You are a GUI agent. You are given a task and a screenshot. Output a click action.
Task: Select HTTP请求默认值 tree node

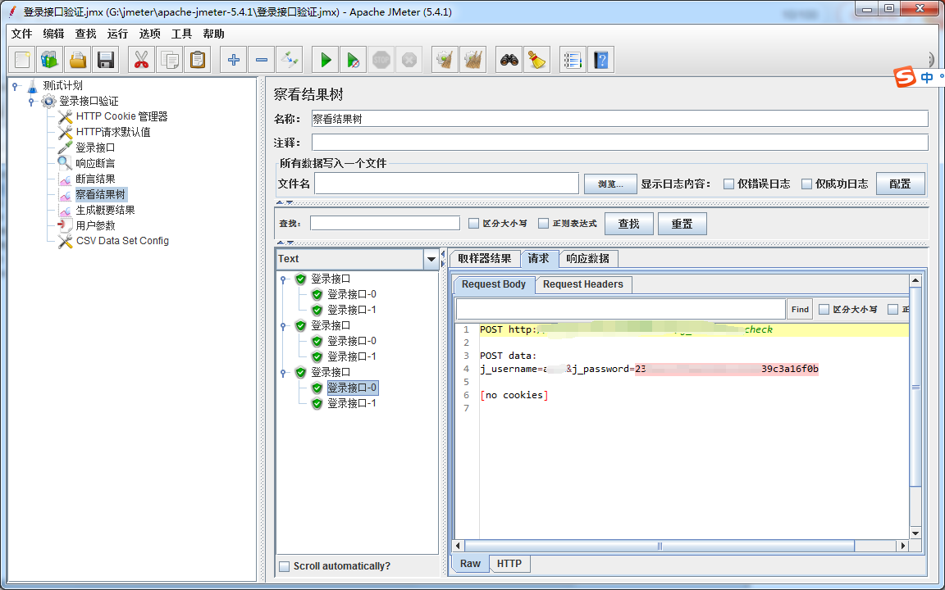[x=112, y=132]
